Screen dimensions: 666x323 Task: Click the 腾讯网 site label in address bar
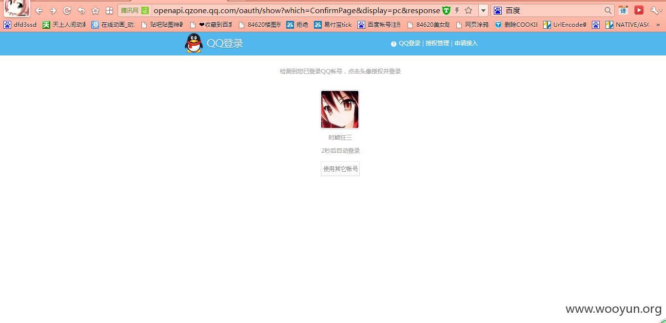click(130, 11)
